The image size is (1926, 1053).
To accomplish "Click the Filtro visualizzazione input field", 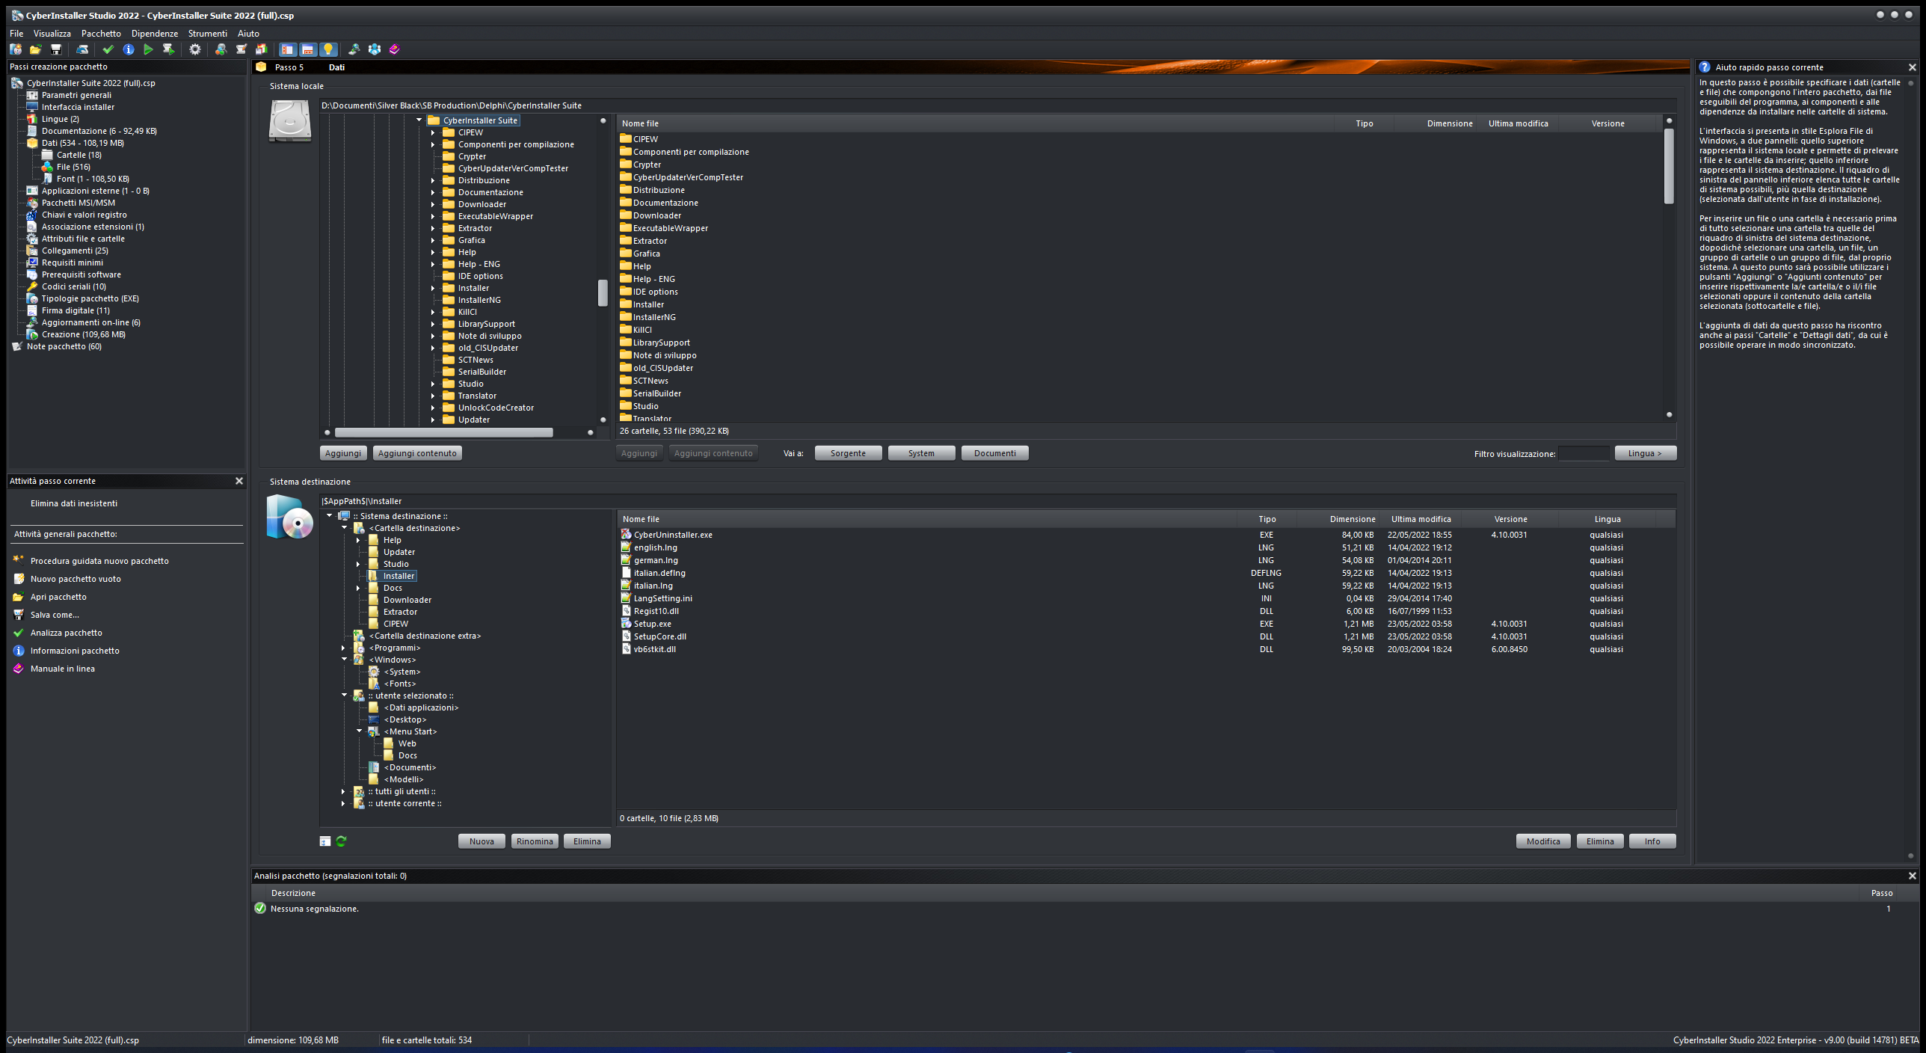I will pyautogui.click(x=1584, y=453).
